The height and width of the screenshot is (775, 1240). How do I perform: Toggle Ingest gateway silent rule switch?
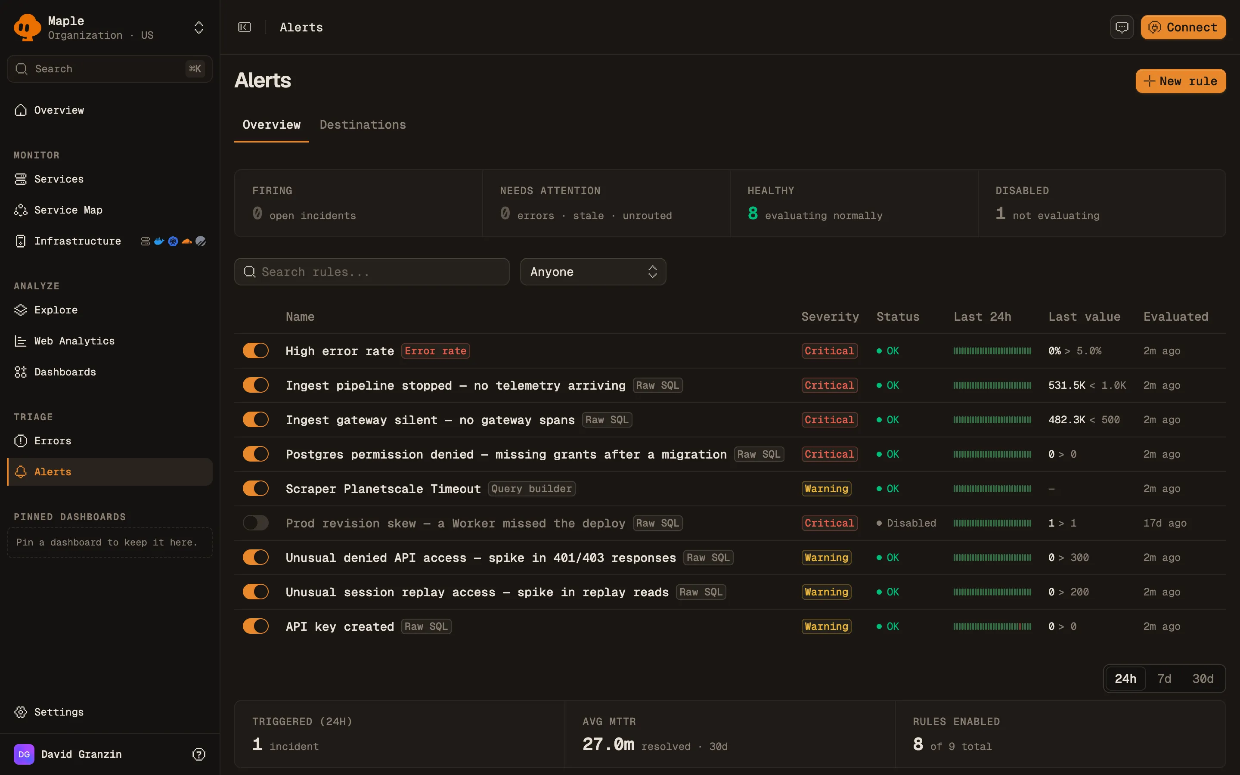pos(256,419)
